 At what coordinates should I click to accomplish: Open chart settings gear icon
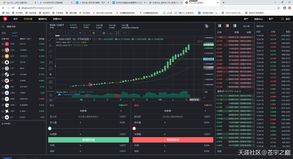click(x=104, y=33)
